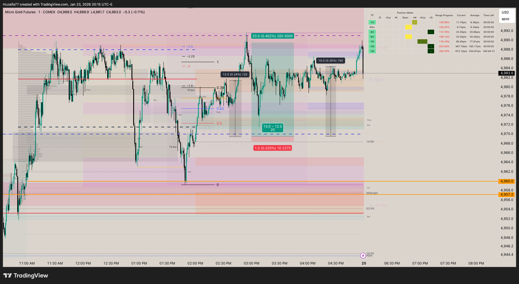Screen dimensions: 519x284
Task: Click the 04:30 PM time axis label
Action: click(x=336, y=263)
